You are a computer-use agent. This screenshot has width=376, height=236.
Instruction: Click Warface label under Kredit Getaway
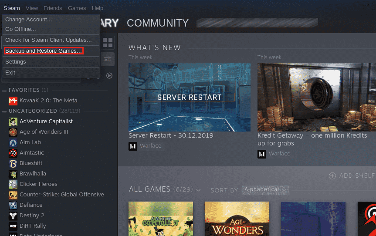click(x=279, y=154)
